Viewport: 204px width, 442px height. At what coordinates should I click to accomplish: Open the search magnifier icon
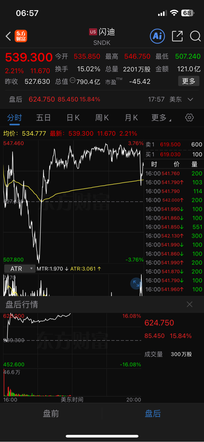tap(195, 36)
